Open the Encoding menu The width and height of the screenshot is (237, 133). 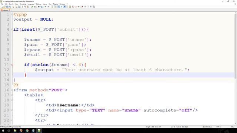(23, 4)
